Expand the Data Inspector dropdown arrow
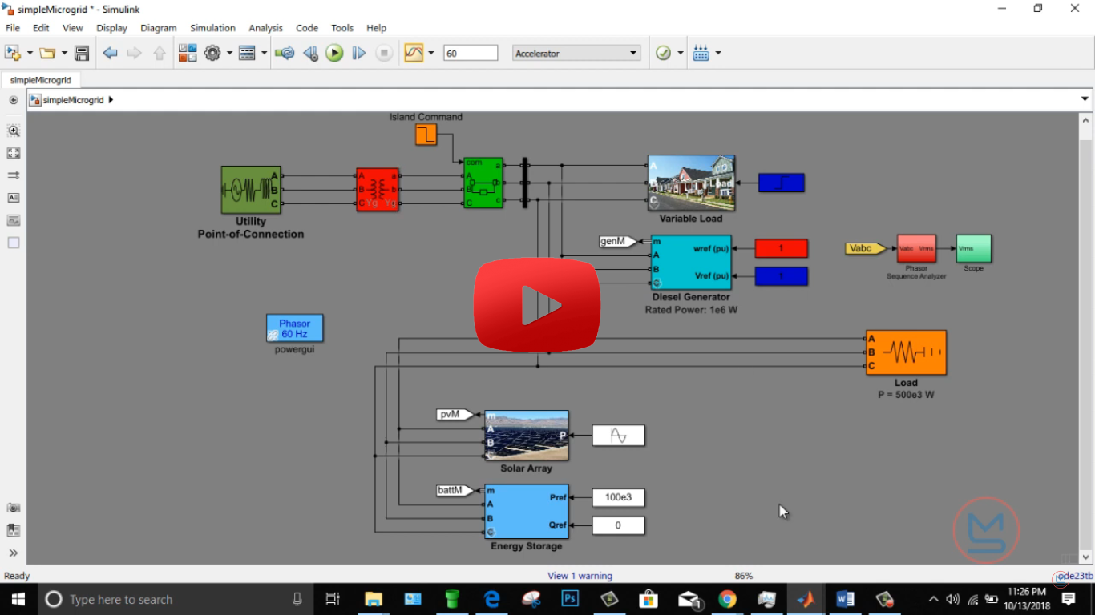This screenshot has height=615, width=1095. pyautogui.click(x=430, y=53)
